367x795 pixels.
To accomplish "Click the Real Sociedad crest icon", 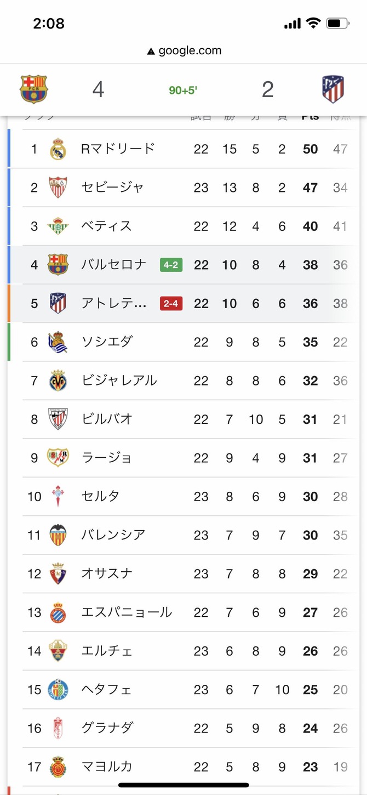I will coord(58,342).
